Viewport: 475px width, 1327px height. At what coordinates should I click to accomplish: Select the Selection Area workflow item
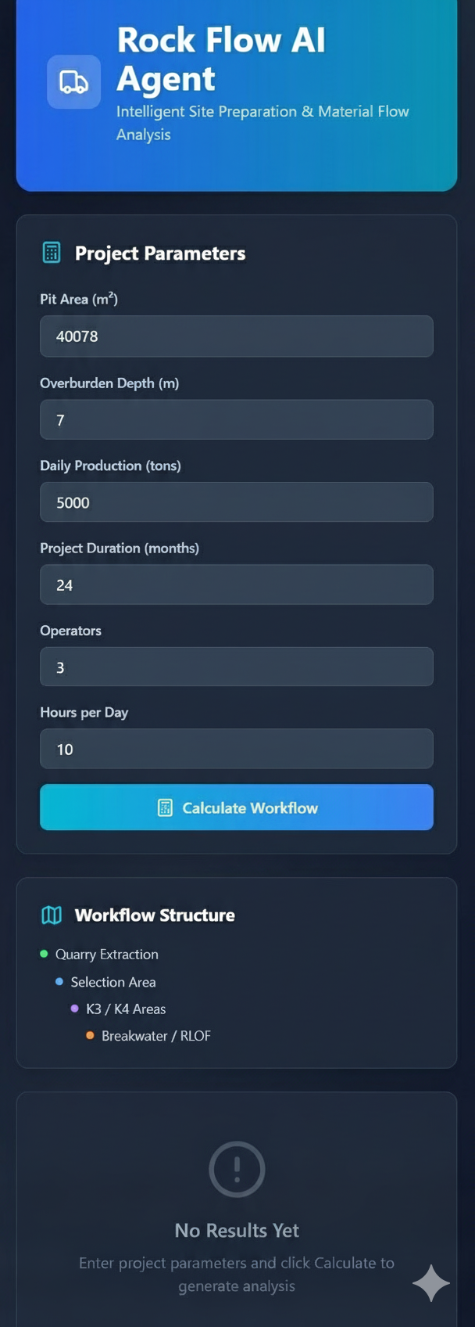[113, 982]
